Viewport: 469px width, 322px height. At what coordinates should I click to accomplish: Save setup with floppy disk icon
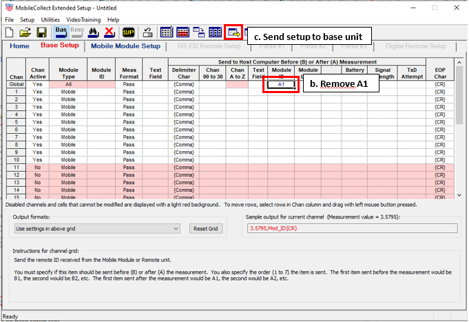[x=41, y=32]
